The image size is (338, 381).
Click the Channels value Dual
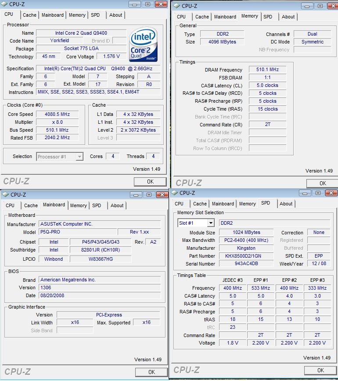click(x=312, y=34)
